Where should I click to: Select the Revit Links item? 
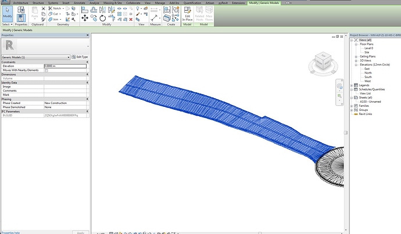tap(365, 114)
